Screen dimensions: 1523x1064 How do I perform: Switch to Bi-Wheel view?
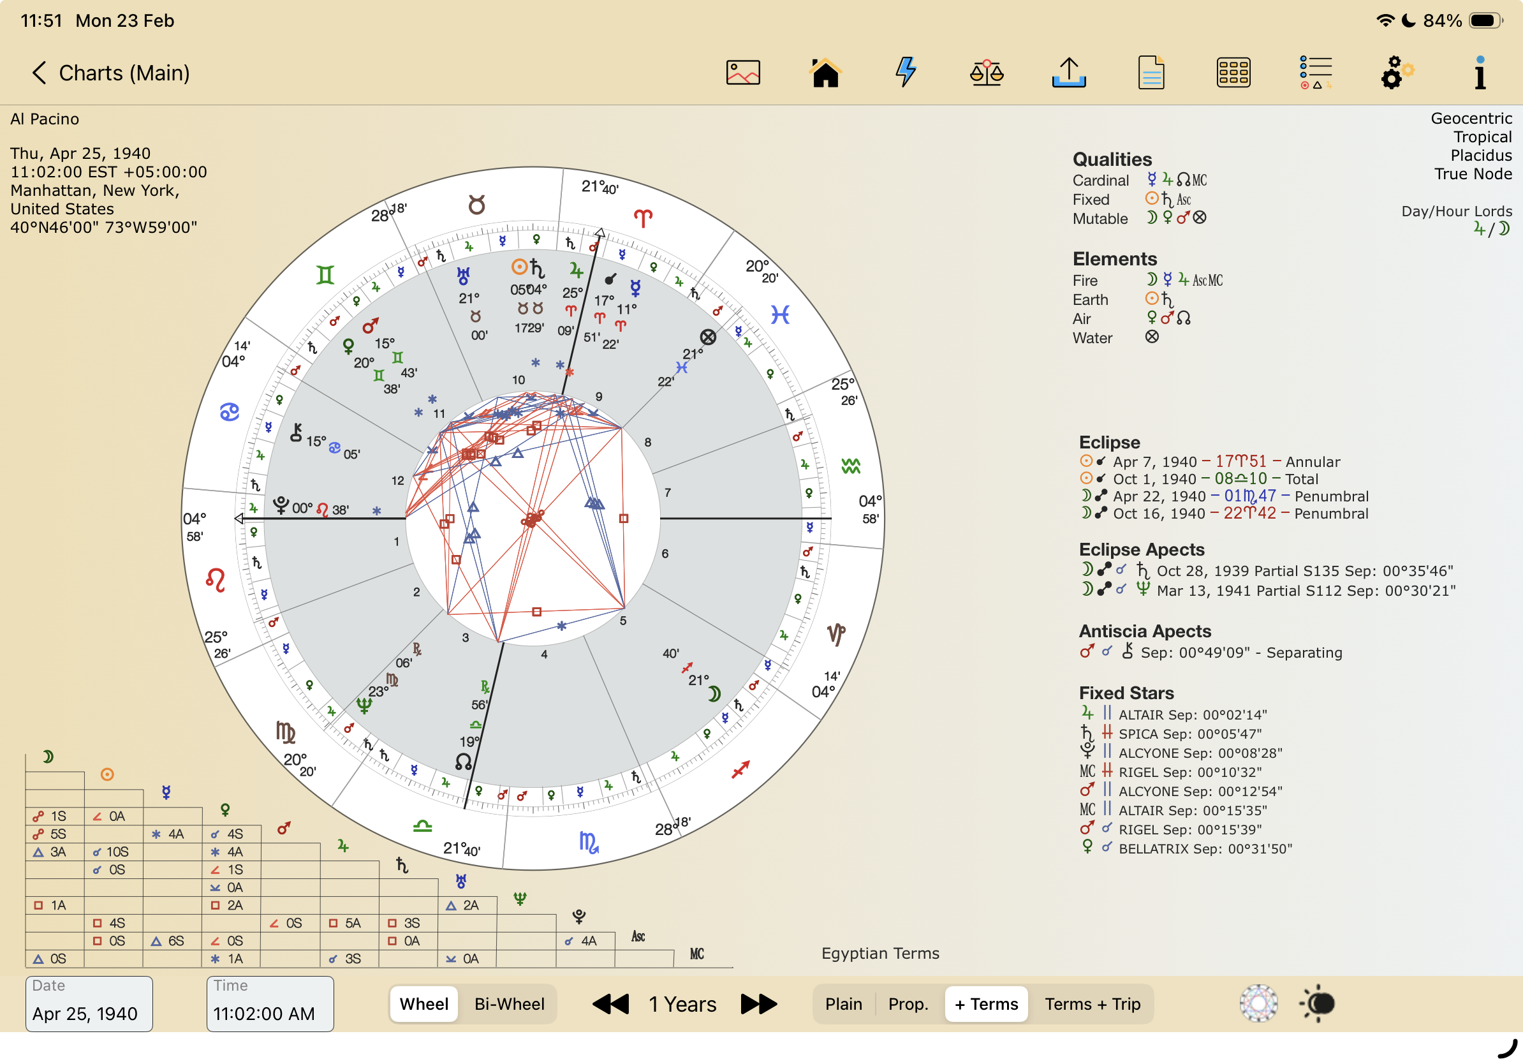pyautogui.click(x=509, y=1003)
